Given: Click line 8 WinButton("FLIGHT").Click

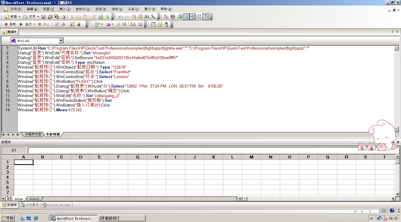Looking at the screenshot, I should point(60,81).
